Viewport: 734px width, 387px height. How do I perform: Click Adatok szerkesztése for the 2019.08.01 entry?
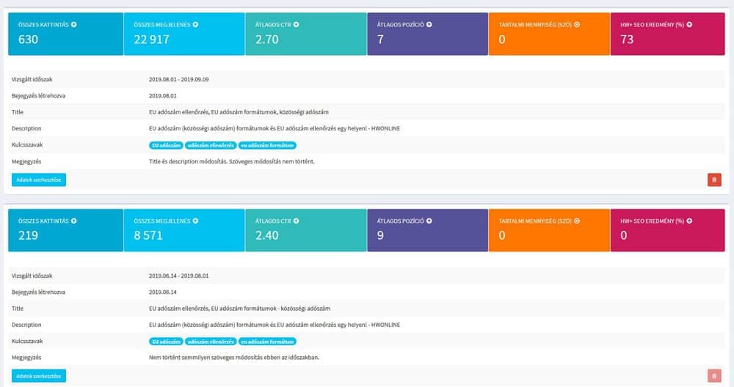39,180
